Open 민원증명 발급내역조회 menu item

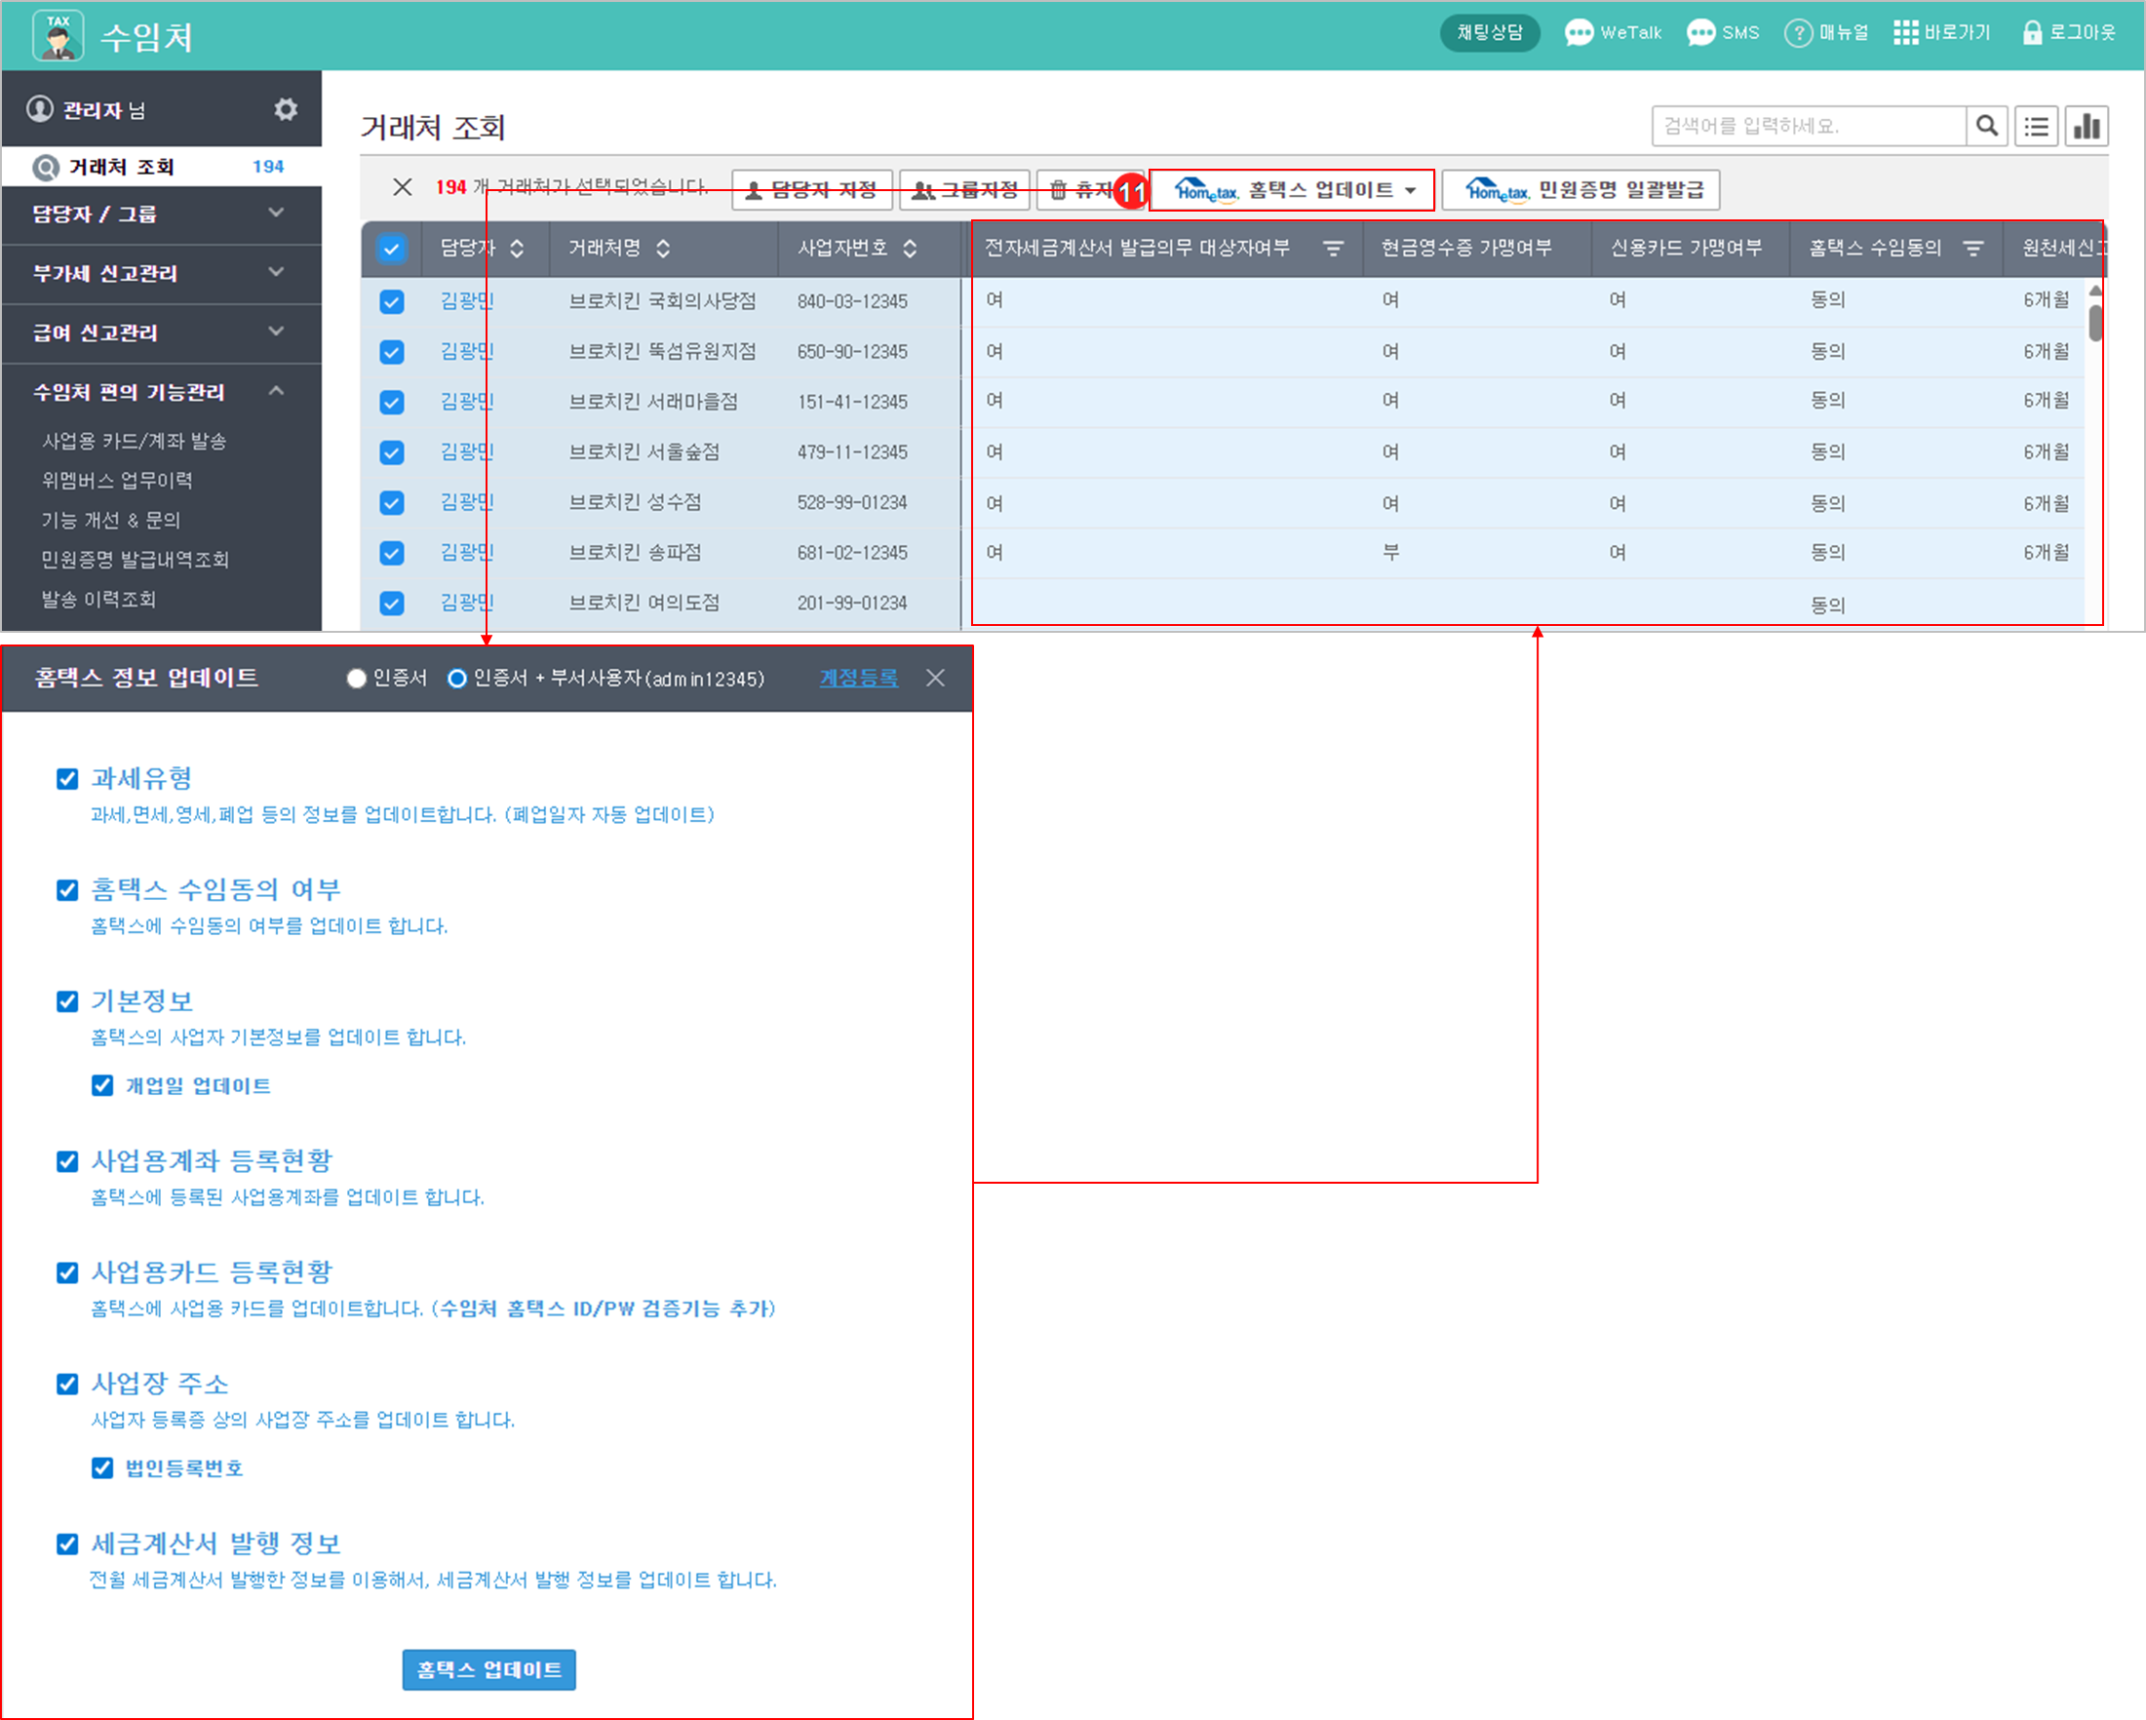click(x=136, y=560)
